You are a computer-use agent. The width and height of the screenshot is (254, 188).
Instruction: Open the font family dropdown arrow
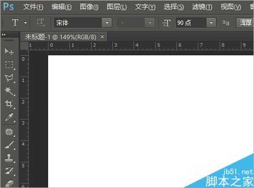pyautogui.click(x=107, y=22)
